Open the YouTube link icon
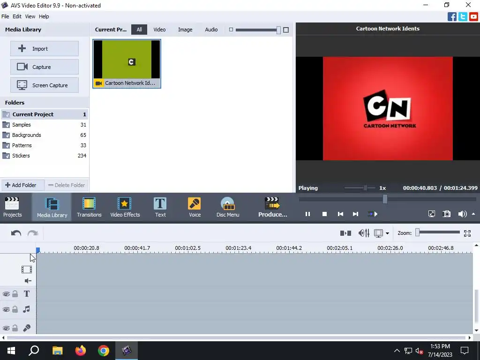Viewport: 480px width, 360px height. 473,16
